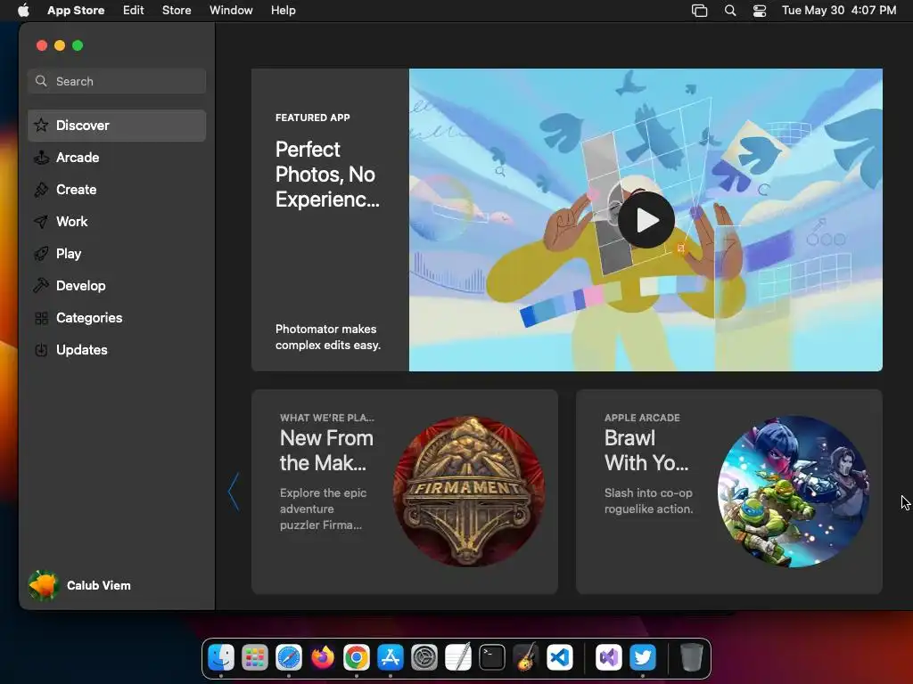
Task: Open Launchpad from the Dock
Action: tap(255, 658)
